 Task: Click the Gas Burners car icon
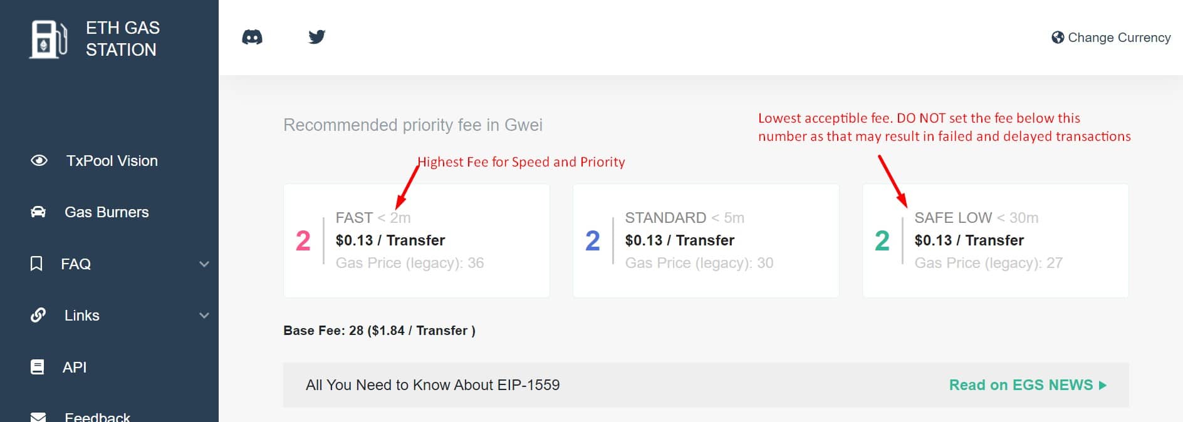click(38, 212)
